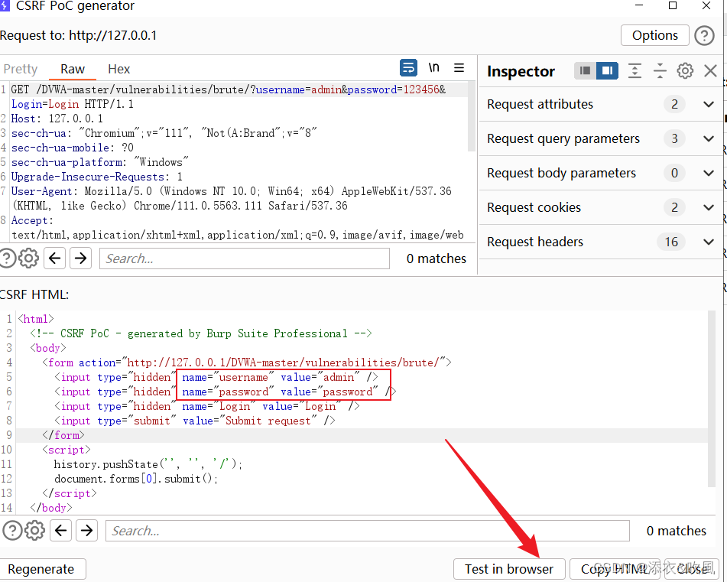Focus the CSRF HTML search field
Viewport: 727px width, 582px height.
pyautogui.click(x=368, y=531)
